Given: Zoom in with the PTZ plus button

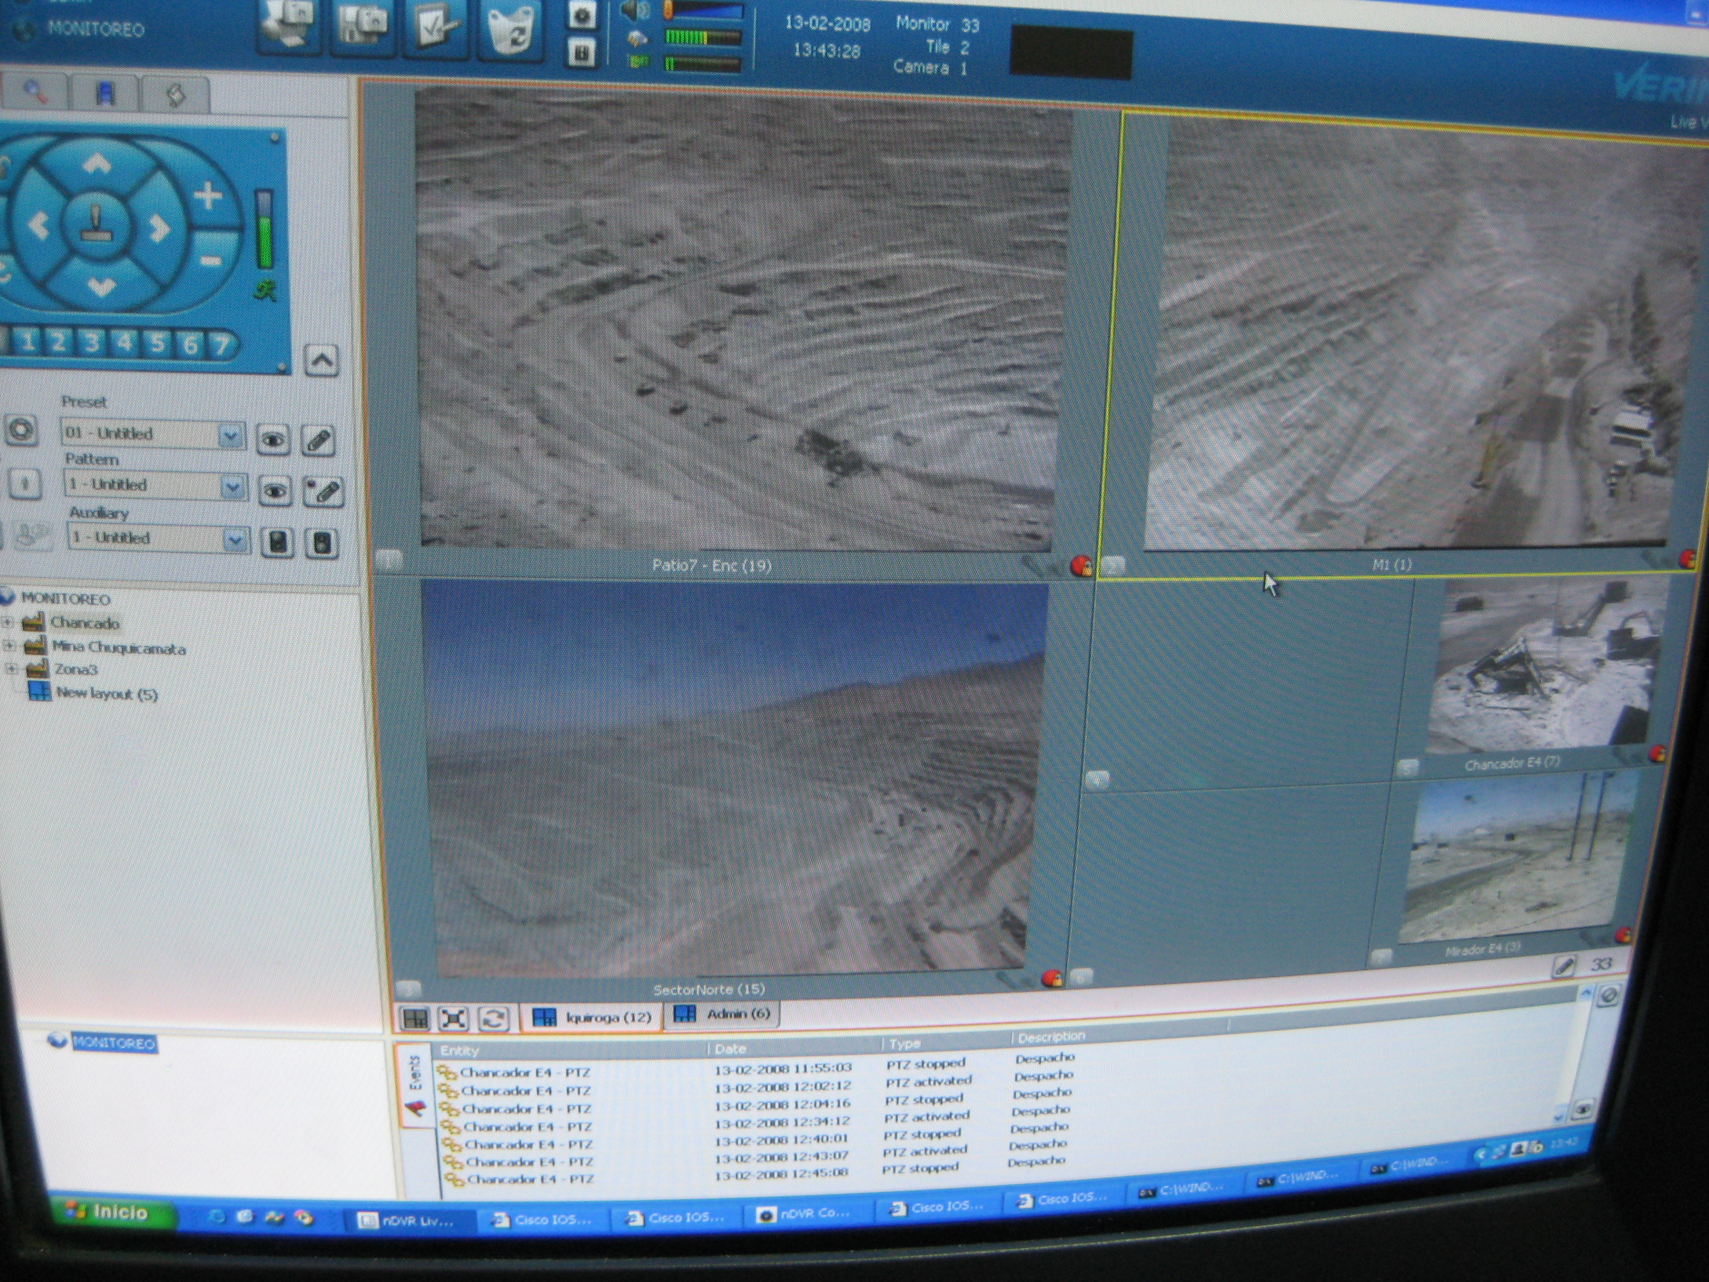Looking at the screenshot, I should pos(207,195).
